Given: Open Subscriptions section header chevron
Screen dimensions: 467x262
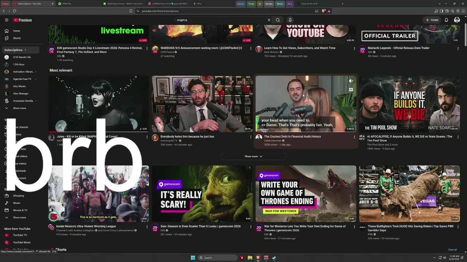Looking at the screenshot, I should 25,50.
